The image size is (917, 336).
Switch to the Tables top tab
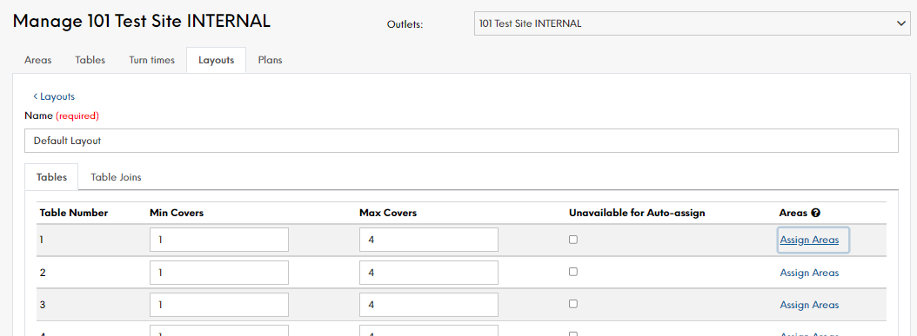pos(90,60)
